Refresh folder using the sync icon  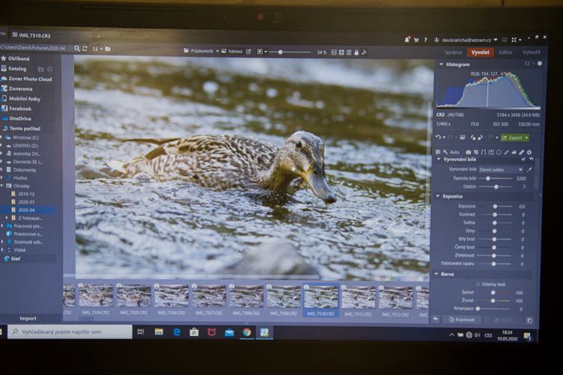click(x=85, y=48)
